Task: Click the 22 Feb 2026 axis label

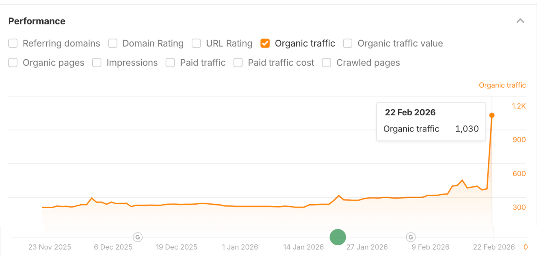Action: tap(494, 246)
